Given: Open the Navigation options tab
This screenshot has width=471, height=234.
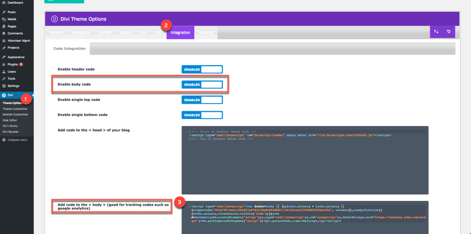Looking at the screenshot, I should click(81, 33).
